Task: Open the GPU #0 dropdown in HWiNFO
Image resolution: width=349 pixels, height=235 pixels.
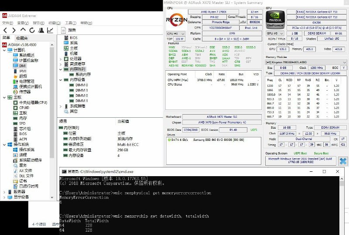Action: pyautogui.click(x=275, y=34)
